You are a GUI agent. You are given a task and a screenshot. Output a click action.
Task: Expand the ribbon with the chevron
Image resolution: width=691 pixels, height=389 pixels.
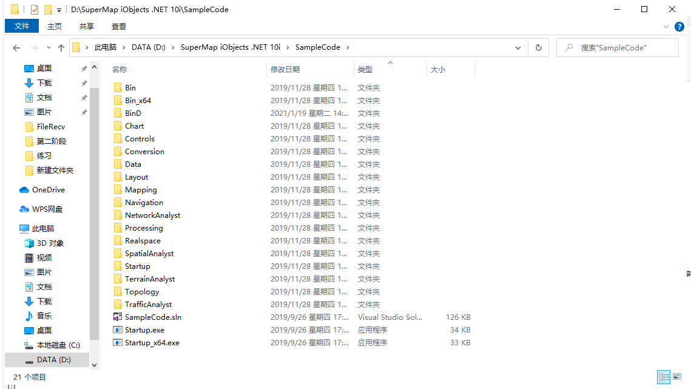tap(666, 27)
